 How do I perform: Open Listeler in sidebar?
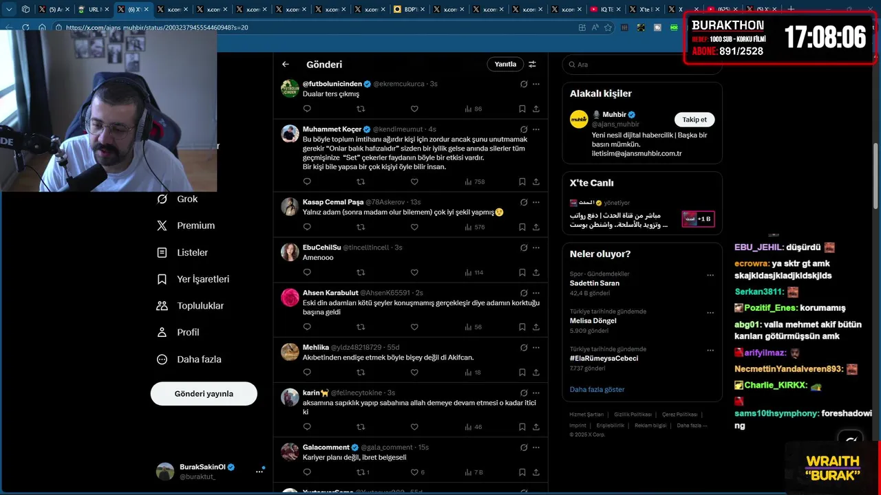[x=182, y=252]
